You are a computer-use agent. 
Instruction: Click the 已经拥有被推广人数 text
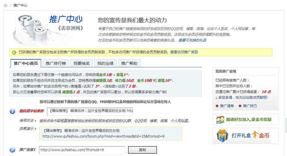(232, 80)
